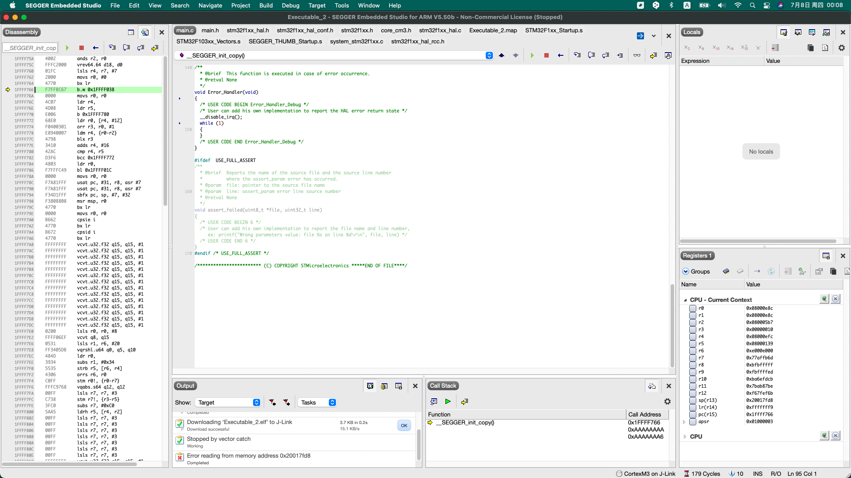Screen dimensions: 851x478
Task: Open the Tasks dropdown in Output
Action: point(317,402)
